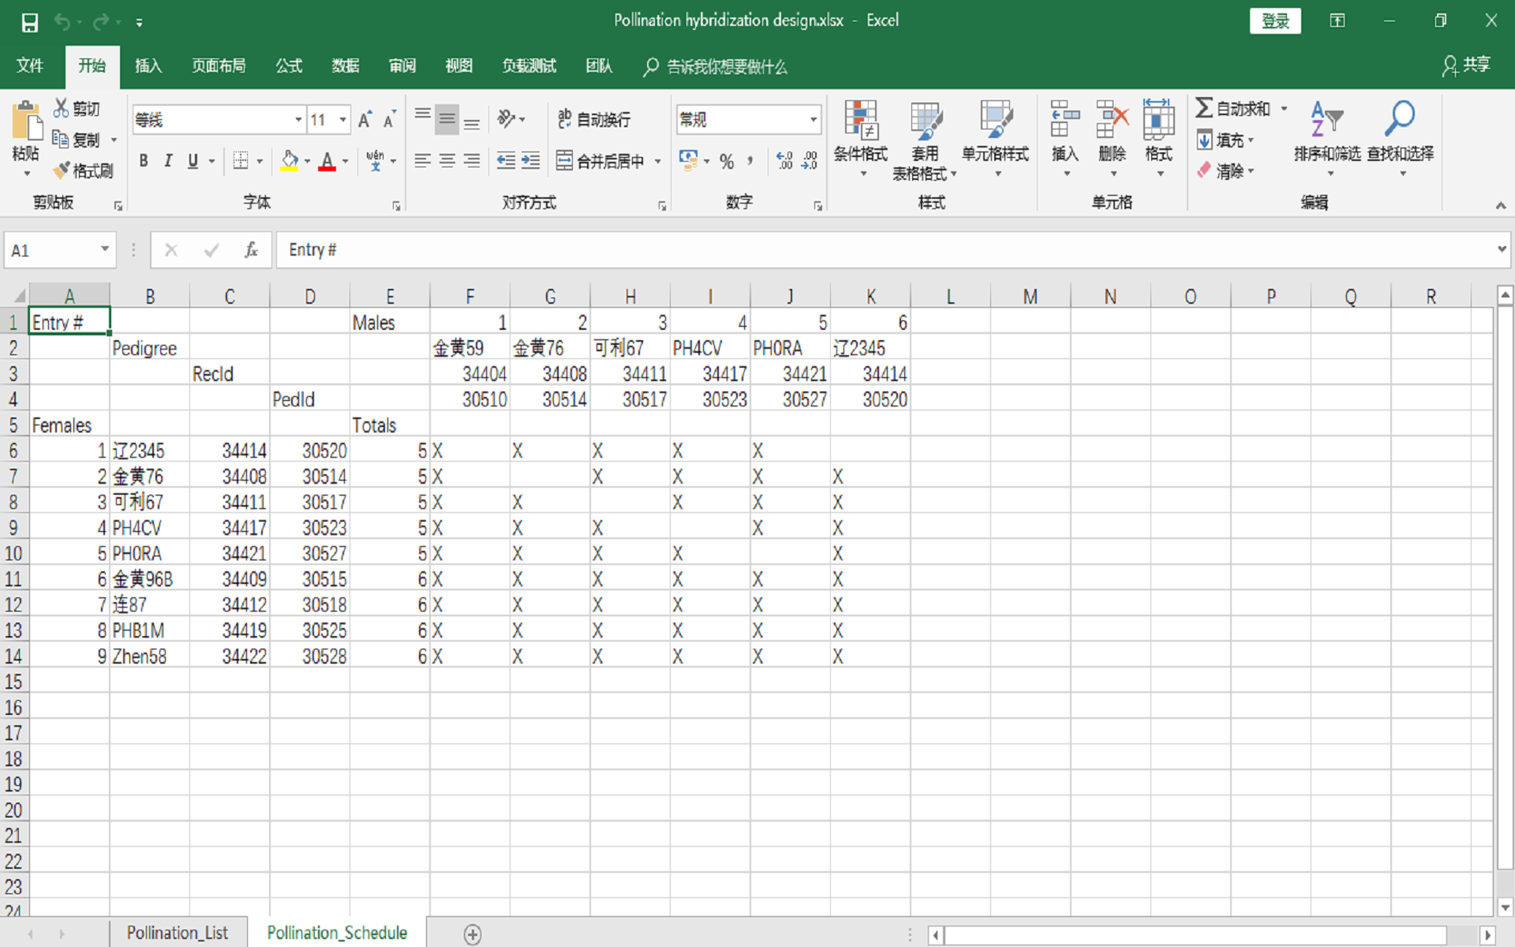1515x947 pixels.
Task: Click the Sort and Filter icon
Action: 1326,119
